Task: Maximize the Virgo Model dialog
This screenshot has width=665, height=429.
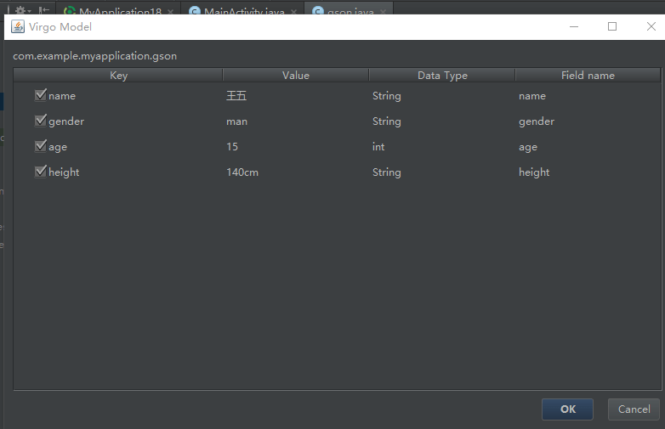Action: tap(612, 26)
